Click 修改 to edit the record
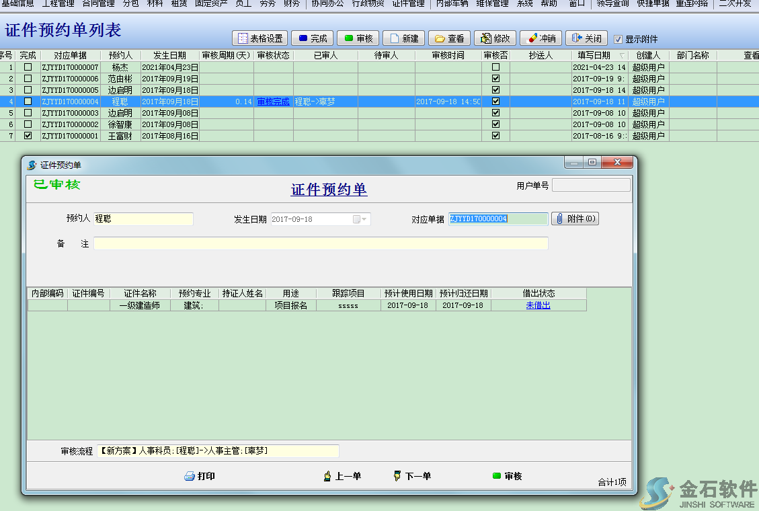Screen dimensions: 759x511 coord(495,39)
